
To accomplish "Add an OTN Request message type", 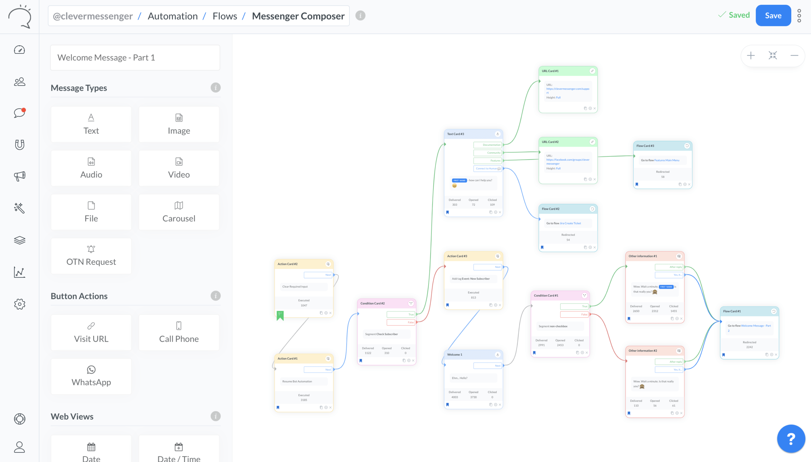I will [91, 256].
